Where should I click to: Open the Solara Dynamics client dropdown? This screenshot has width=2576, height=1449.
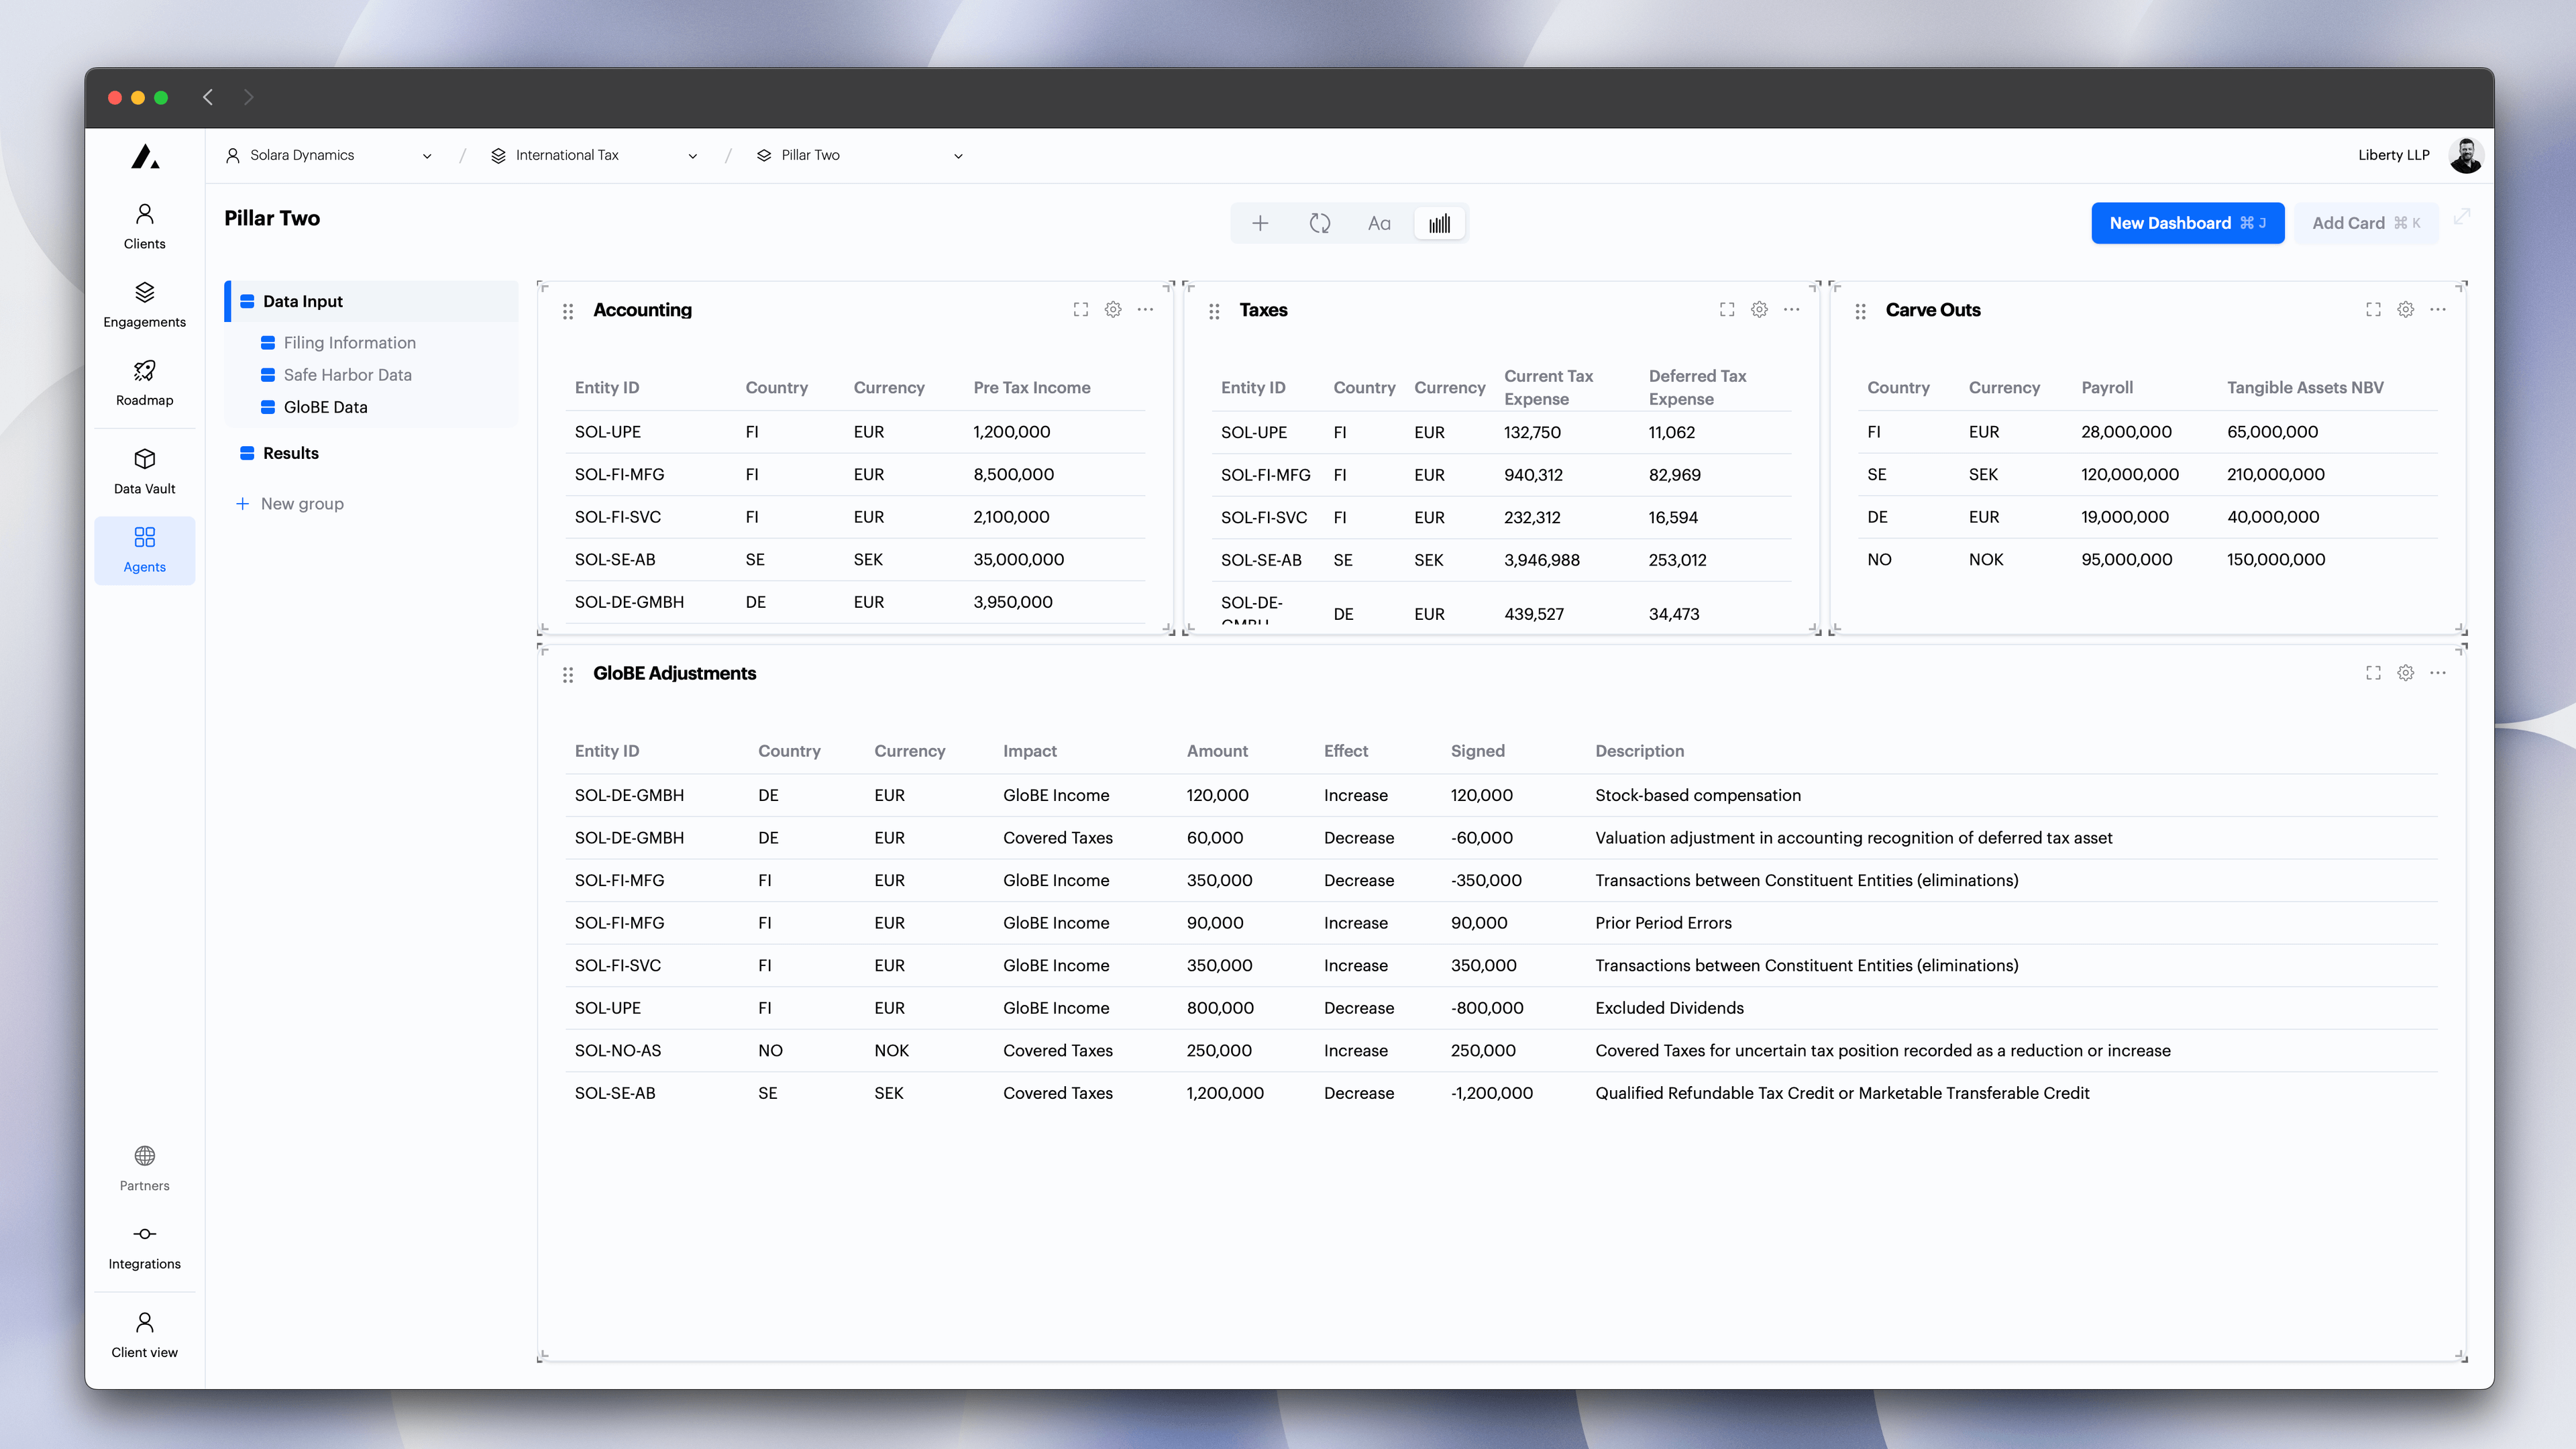[427, 155]
